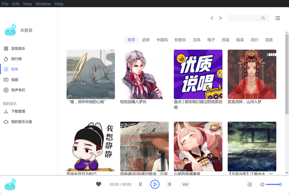Open the top-right list menu icon
The height and width of the screenshot is (194, 289).
[x=277, y=18]
